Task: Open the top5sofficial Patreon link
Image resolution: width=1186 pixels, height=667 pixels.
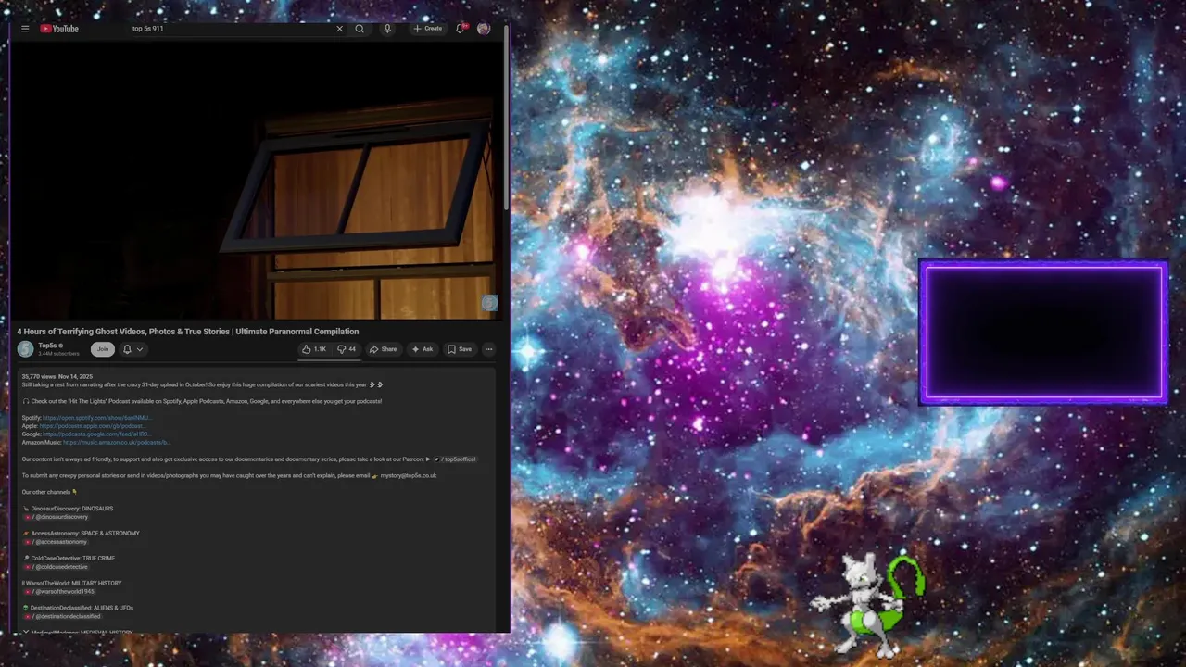Action: click(x=455, y=459)
